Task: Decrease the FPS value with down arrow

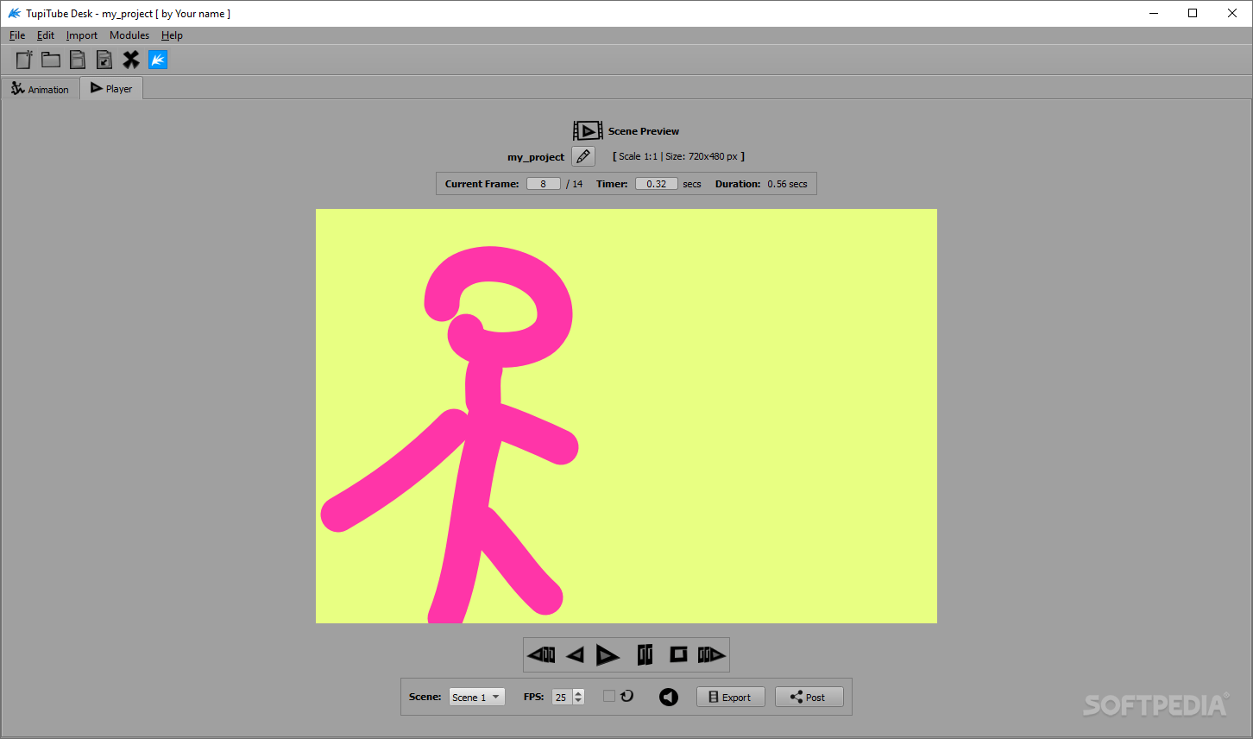Action: click(x=578, y=701)
